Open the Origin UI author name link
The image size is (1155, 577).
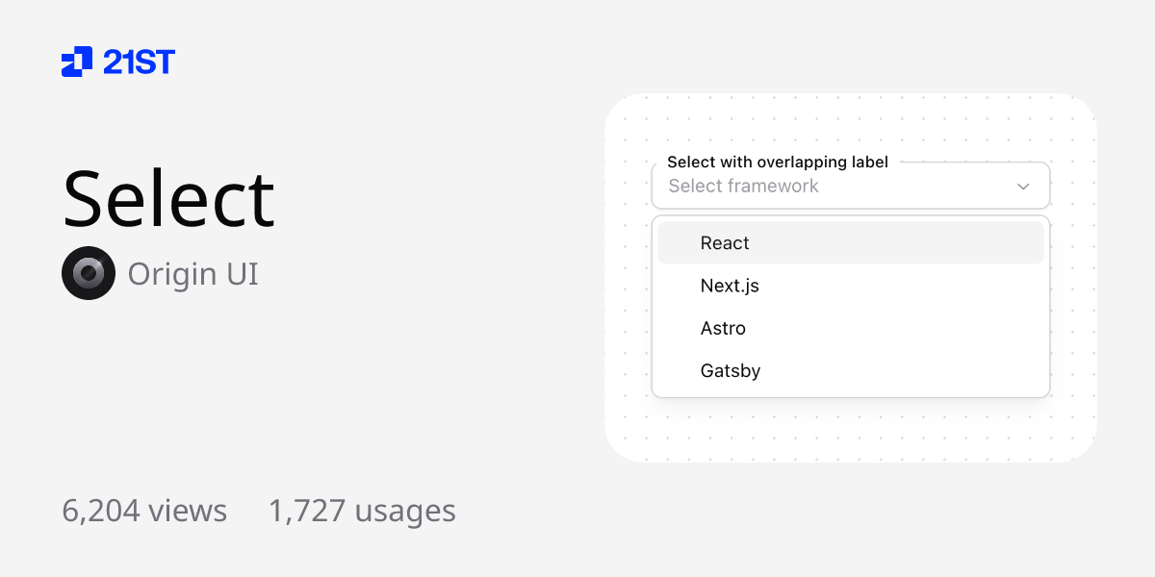[192, 274]
